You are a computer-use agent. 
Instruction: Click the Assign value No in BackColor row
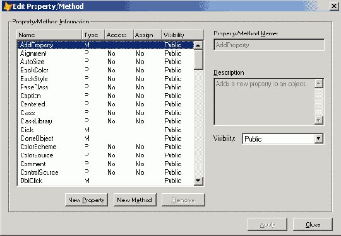(140, 70)
